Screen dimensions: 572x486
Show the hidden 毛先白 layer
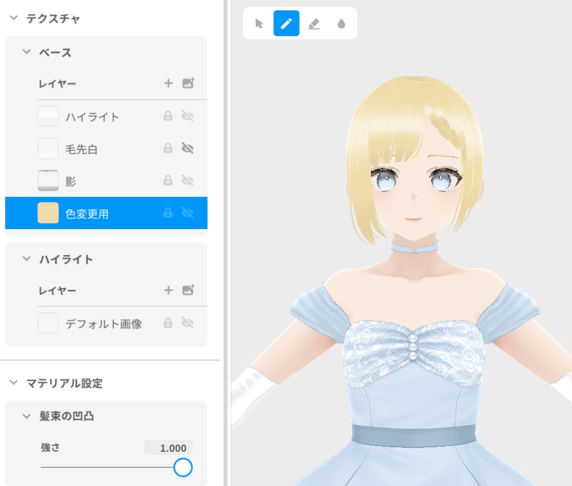186,148
